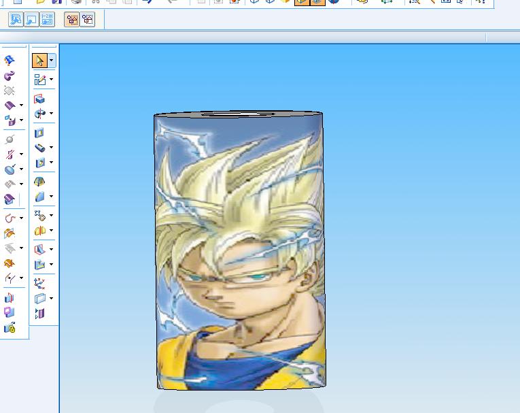The width and height of the screenshot is (520, 413).
Task: Select the red Keypoint Curve tool
Action: coord(10,218)
